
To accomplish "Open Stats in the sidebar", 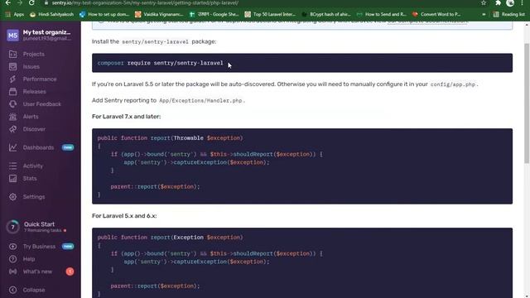I will click(x=30, y=179).
